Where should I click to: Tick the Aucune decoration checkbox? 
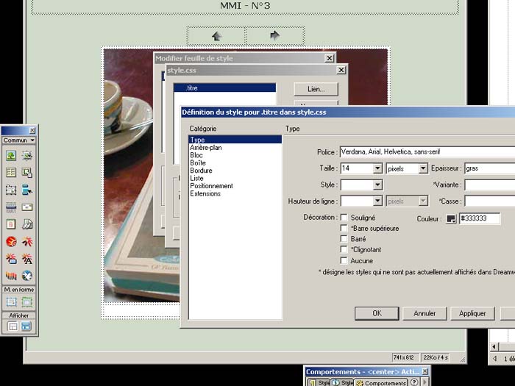tap(344, 260)
